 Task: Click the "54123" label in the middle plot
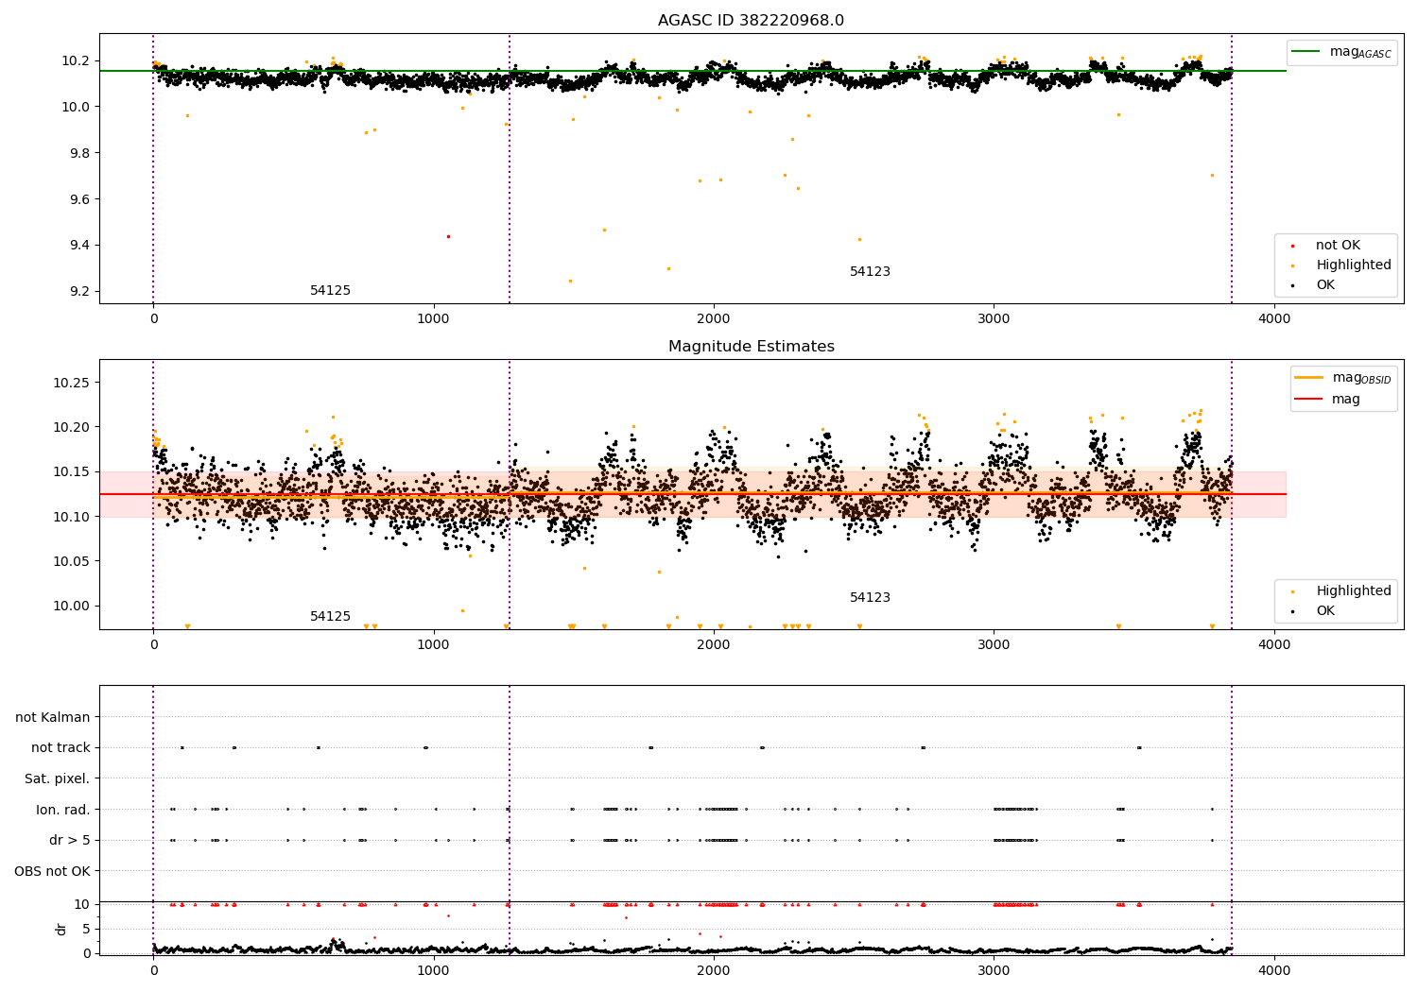point(870,598)
